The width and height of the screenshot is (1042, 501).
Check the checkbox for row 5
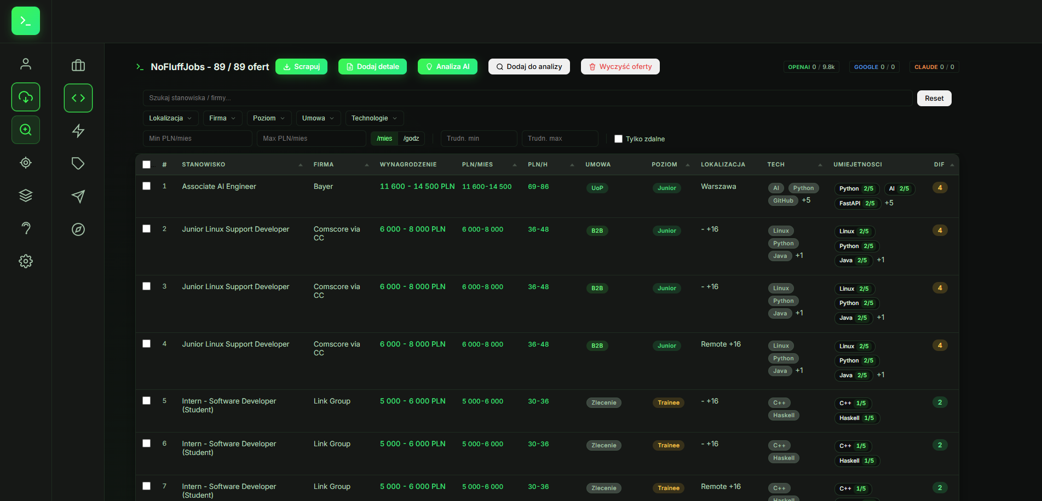(x=146, y=401)
